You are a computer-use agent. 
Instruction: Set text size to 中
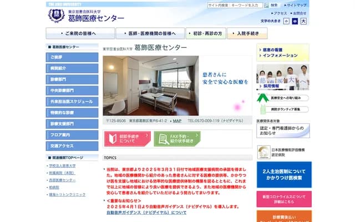coord(295,21)
